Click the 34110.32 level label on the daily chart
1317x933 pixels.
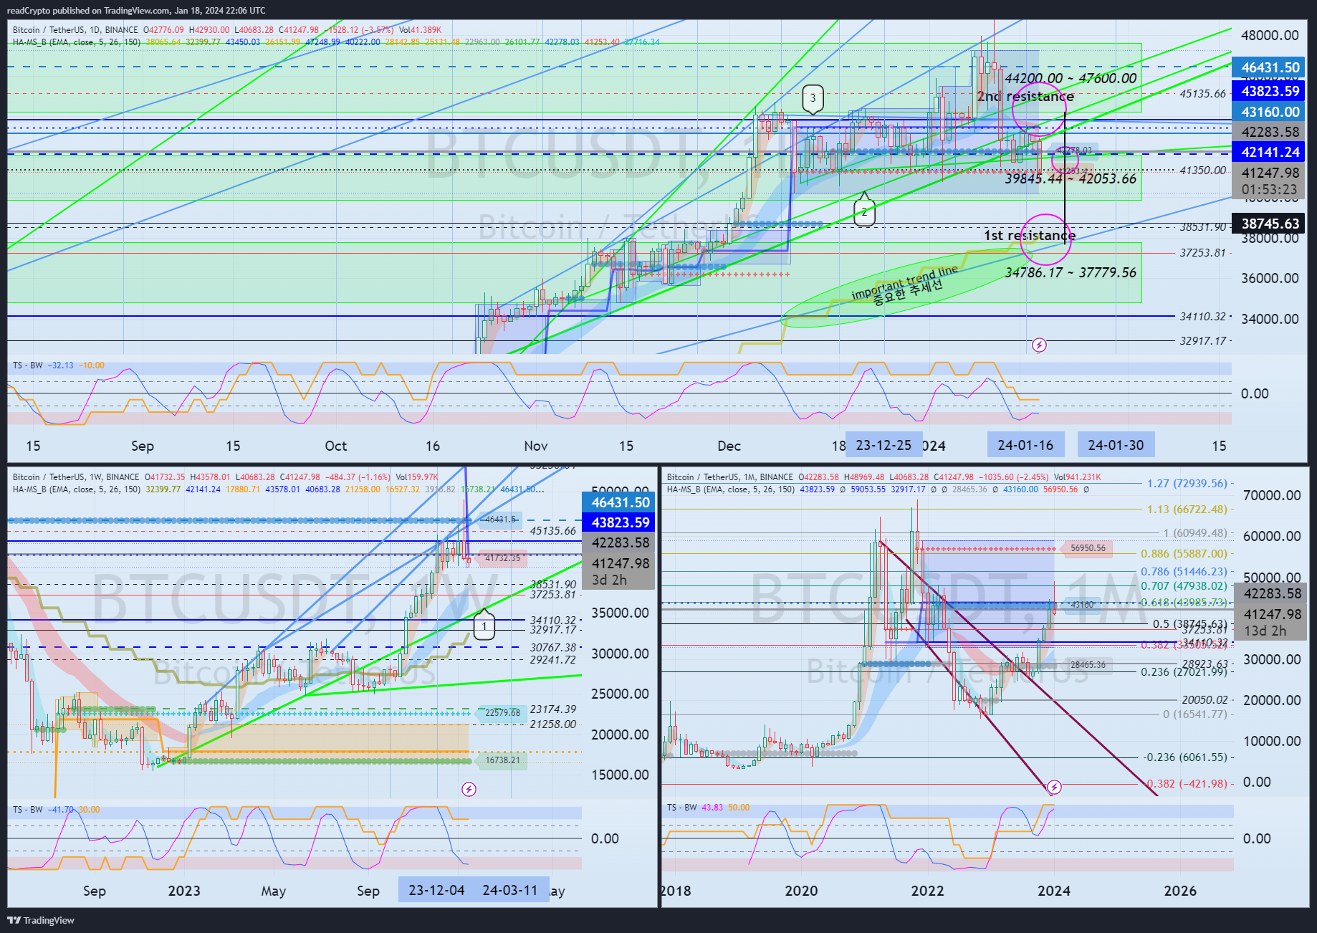(x=1203, y=316)
